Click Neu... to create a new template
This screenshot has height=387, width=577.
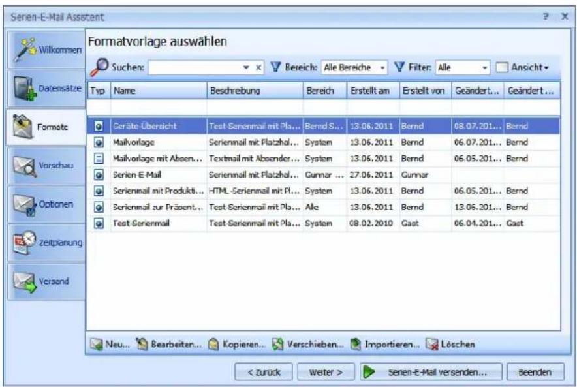(110, 345)
